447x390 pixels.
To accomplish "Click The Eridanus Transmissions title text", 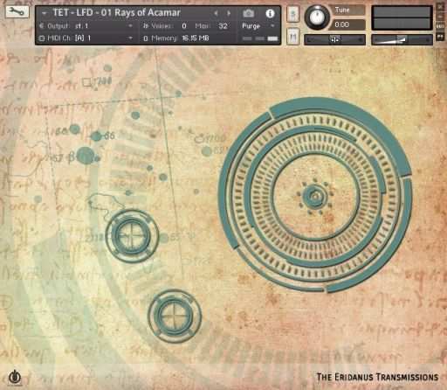I will click(377, 377).
